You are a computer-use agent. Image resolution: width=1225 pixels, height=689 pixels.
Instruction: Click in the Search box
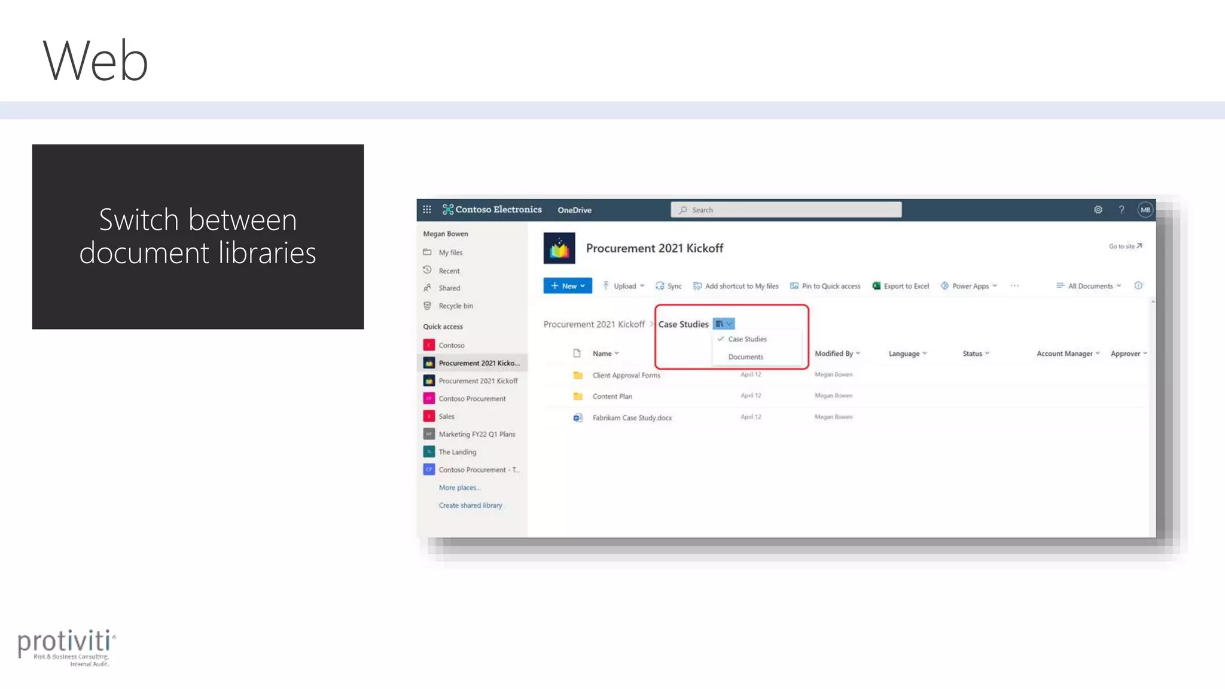tap(786, 210)
